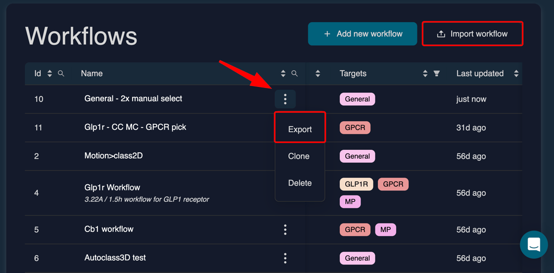Click General tag in row 10

[357, 99]
